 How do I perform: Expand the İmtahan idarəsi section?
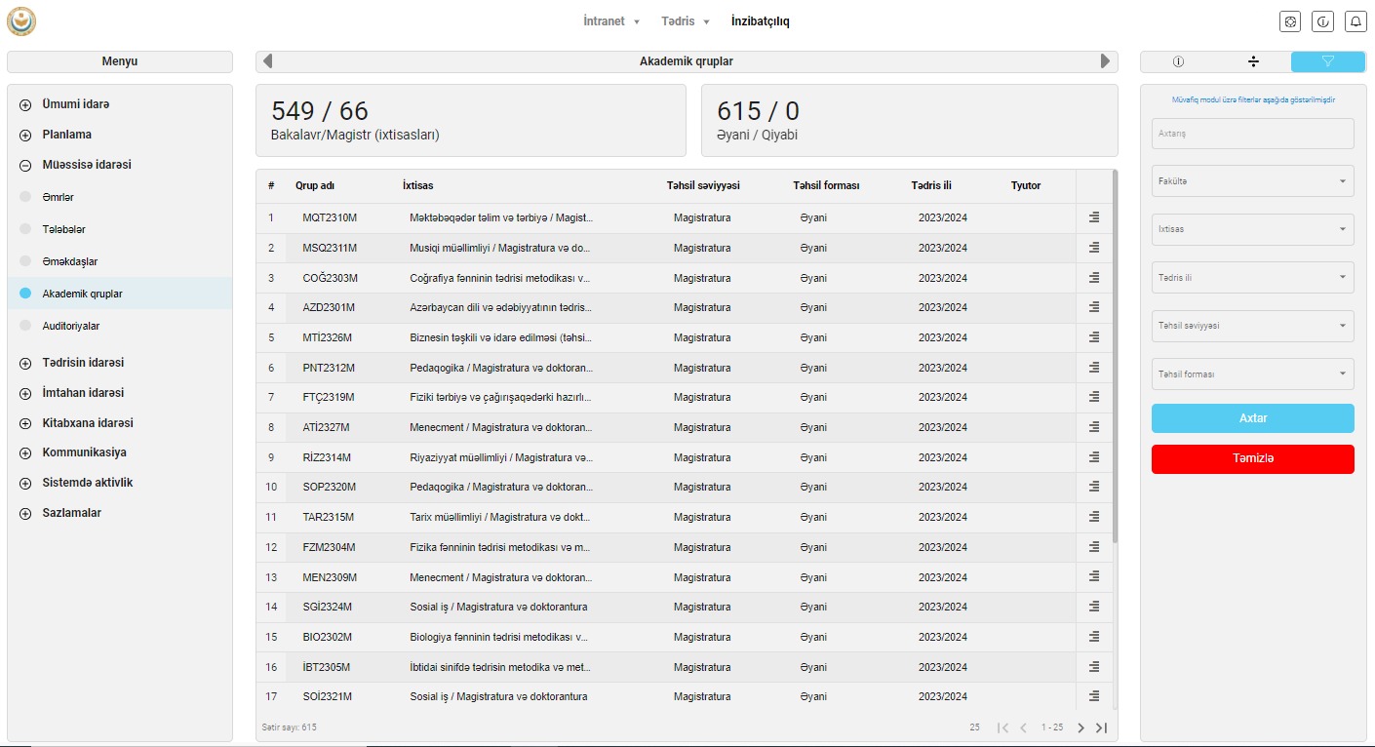click(x=25, y=393)
